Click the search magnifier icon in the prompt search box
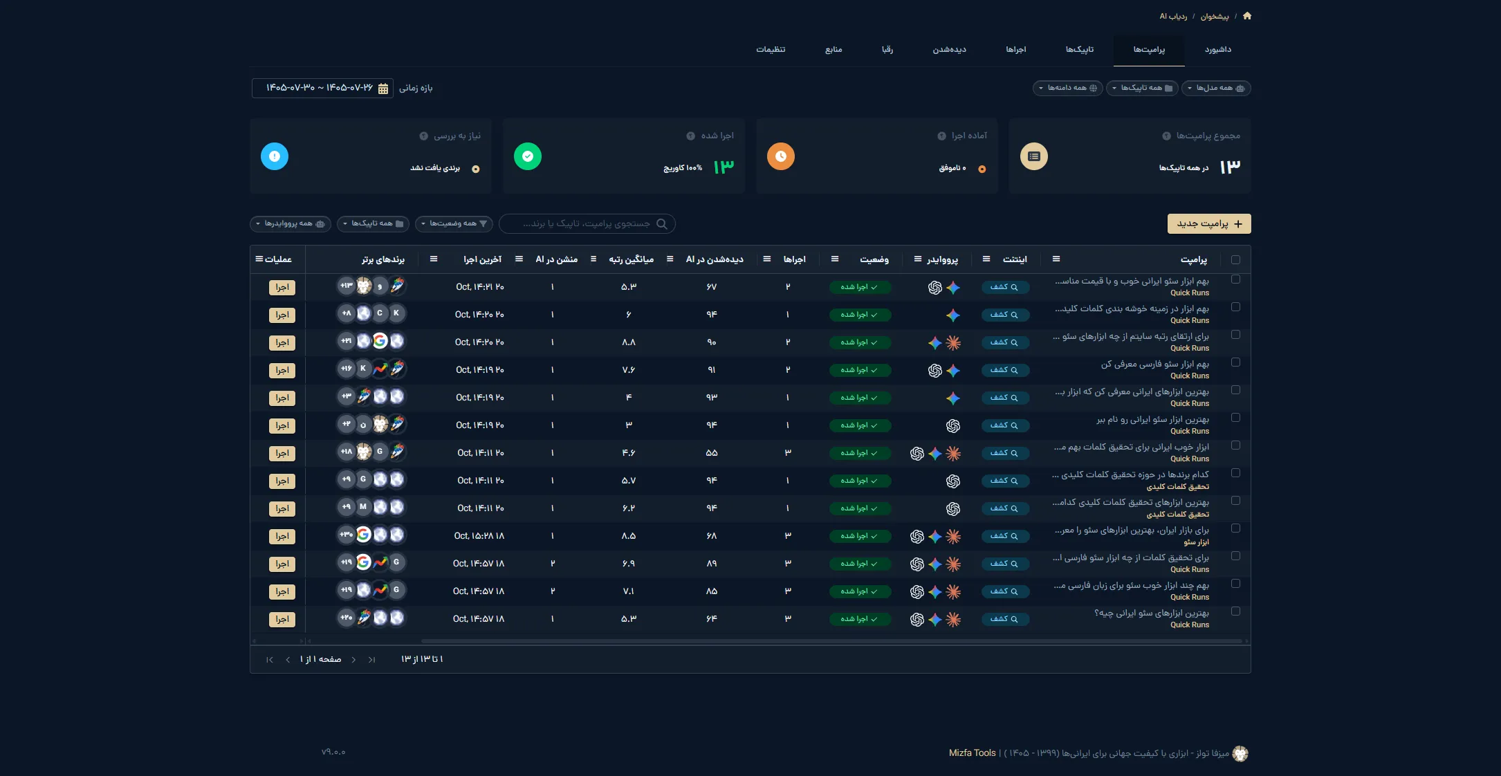This screenshot has width=1501, height=776. click(662, 224)
